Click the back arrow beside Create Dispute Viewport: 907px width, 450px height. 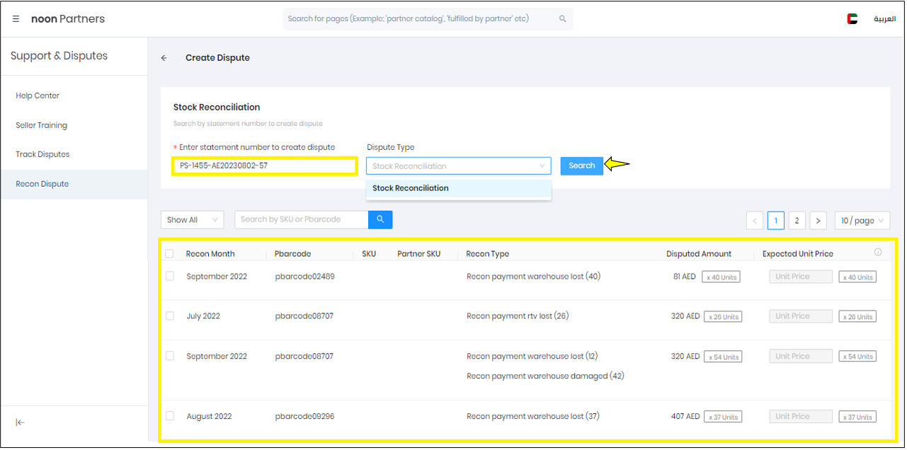164,57
